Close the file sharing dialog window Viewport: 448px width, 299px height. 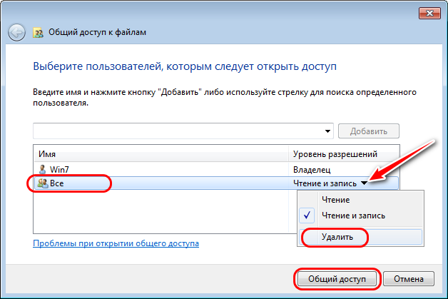coord(429,13)
